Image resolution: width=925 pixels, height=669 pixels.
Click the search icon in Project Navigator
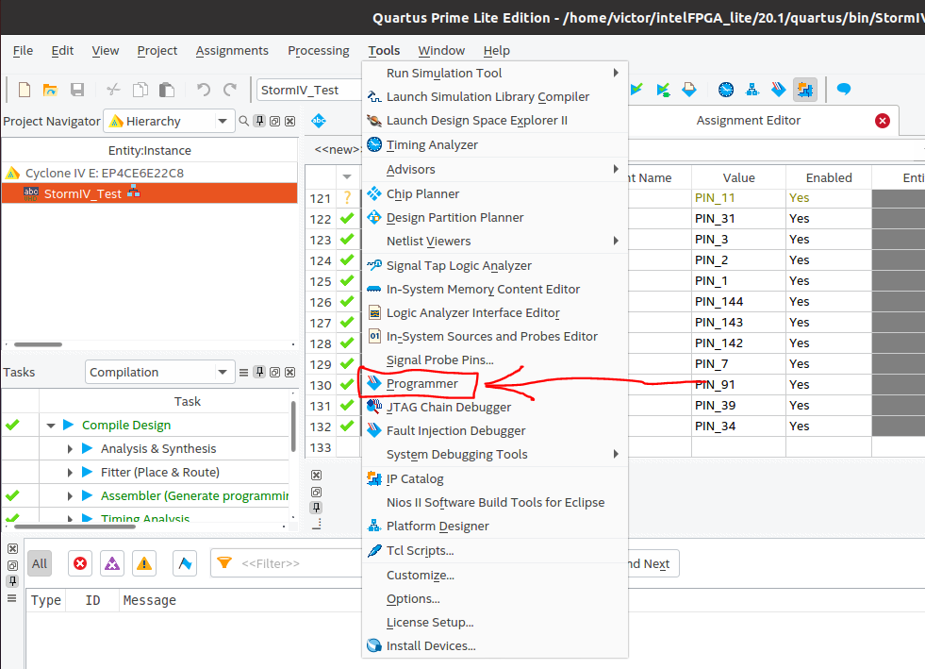coord(243,121)
